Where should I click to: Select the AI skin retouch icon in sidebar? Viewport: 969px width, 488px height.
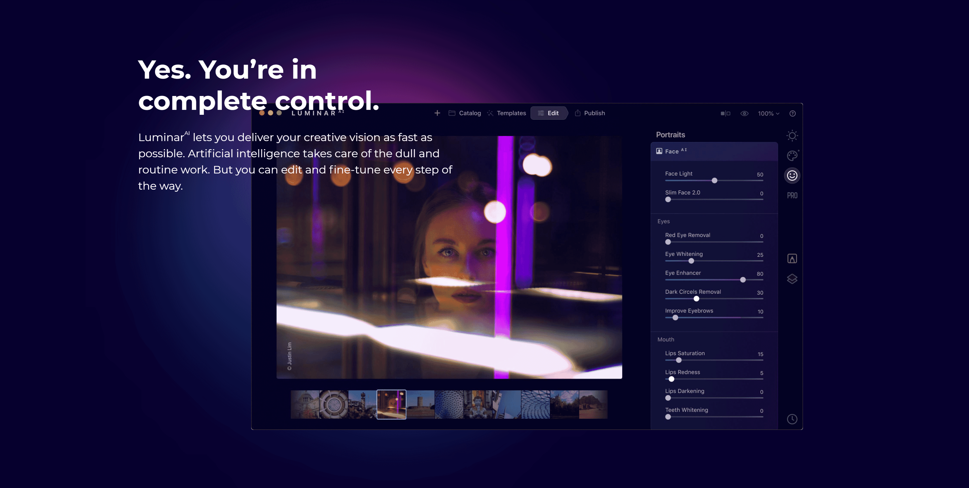click(x=792, y=175)
